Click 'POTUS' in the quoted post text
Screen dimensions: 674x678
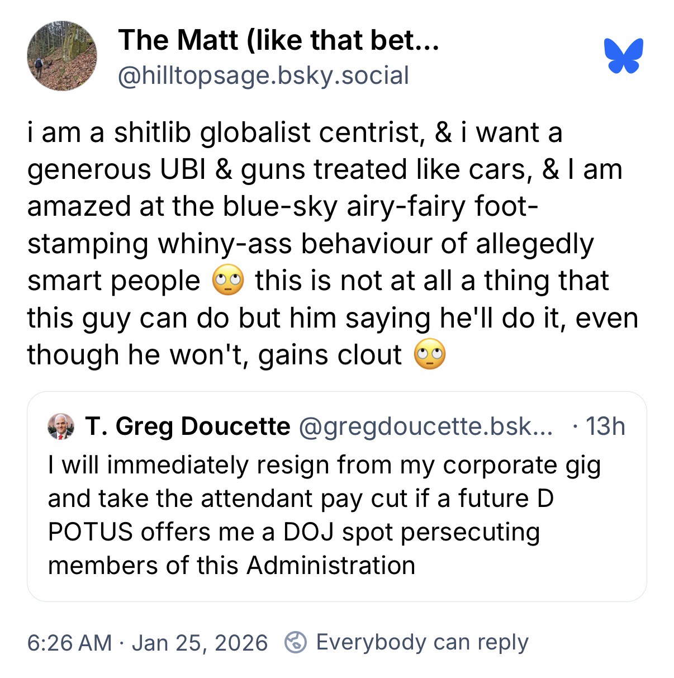tap(90, 532)
